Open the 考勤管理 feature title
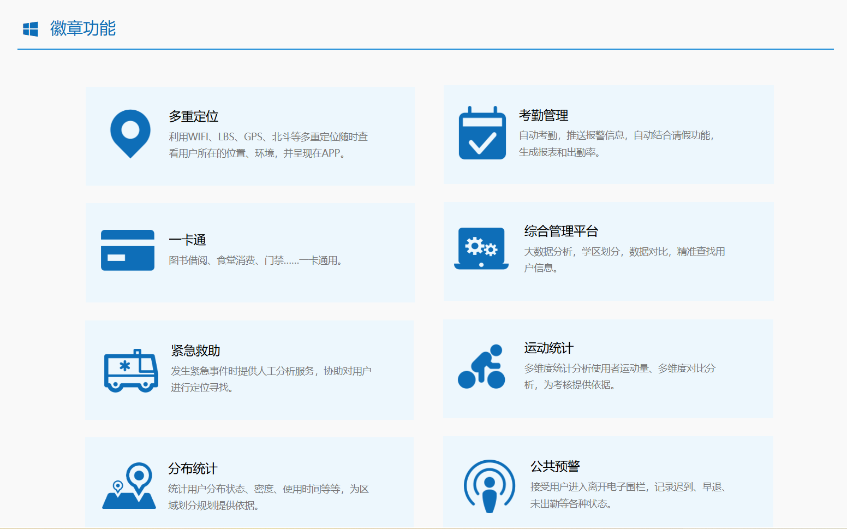847x529 pixels. click(544, 115)
